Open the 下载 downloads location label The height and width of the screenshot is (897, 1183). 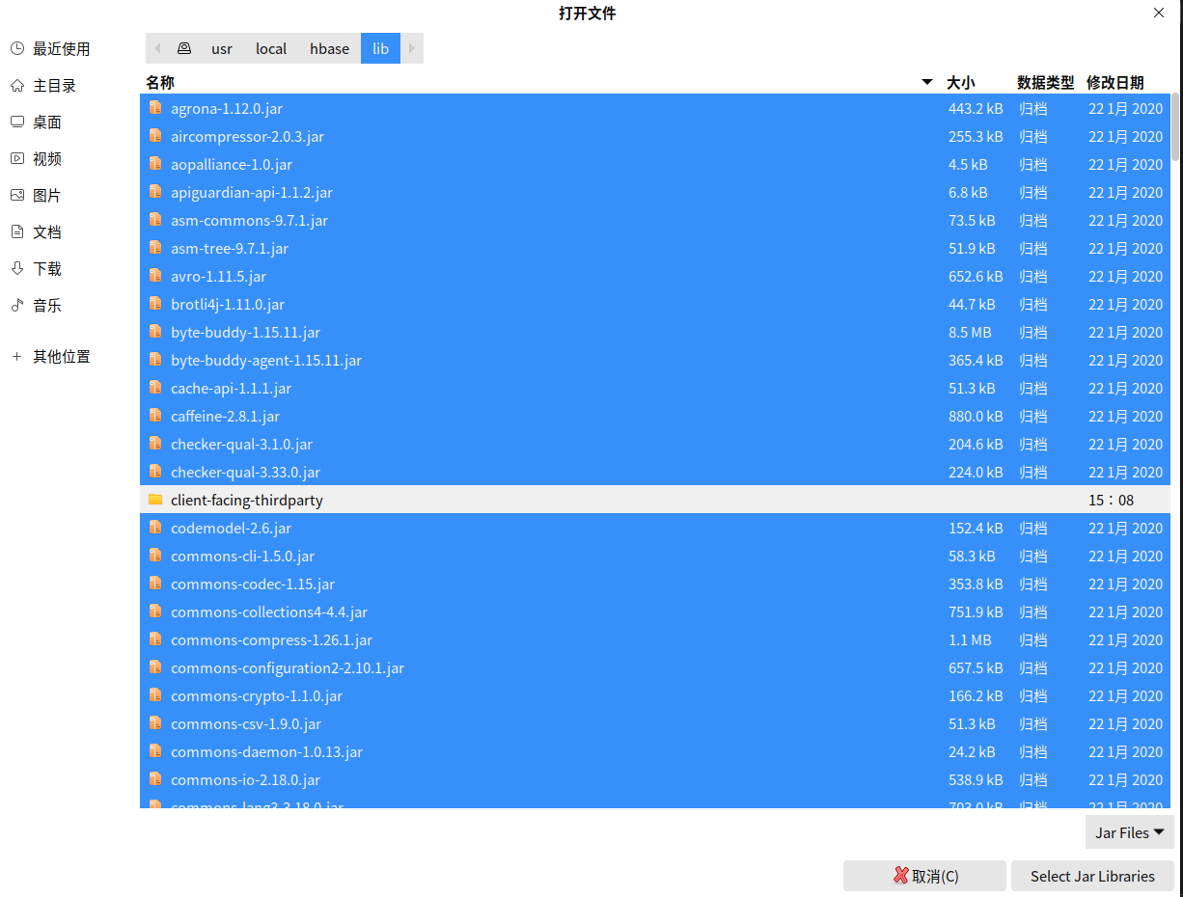(47, 268)
